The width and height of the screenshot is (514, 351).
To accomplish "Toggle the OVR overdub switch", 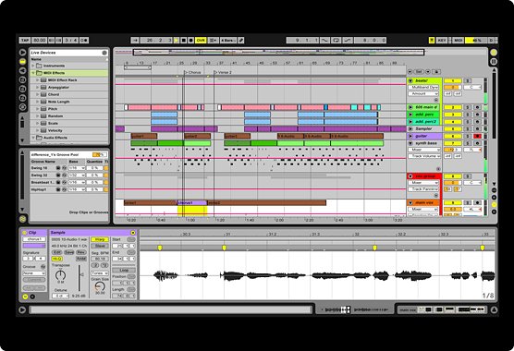I will pyautogui.click(x=201, y=41).
